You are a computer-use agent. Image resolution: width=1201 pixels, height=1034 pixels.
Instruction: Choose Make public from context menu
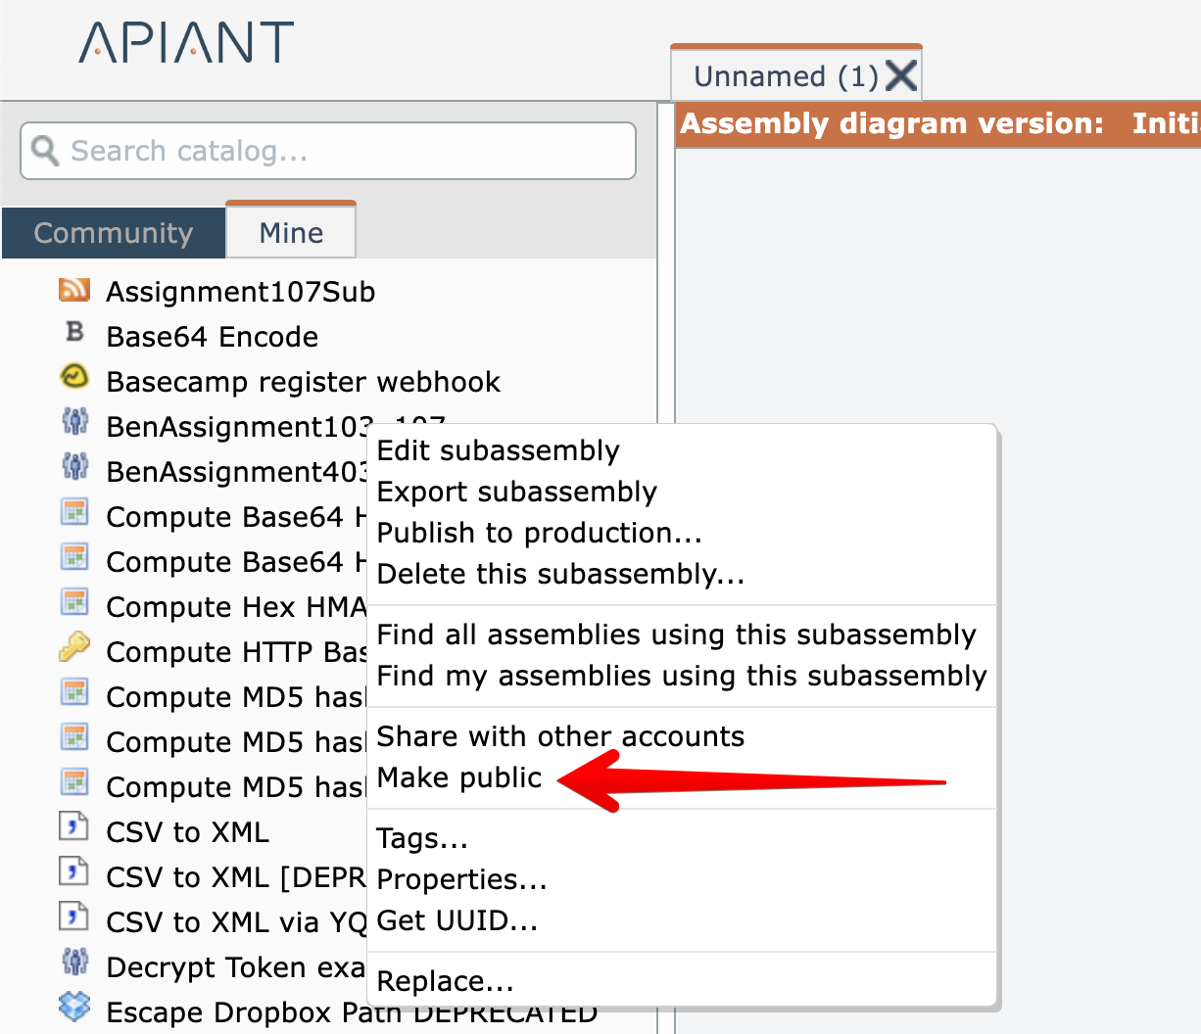[458, 777]
